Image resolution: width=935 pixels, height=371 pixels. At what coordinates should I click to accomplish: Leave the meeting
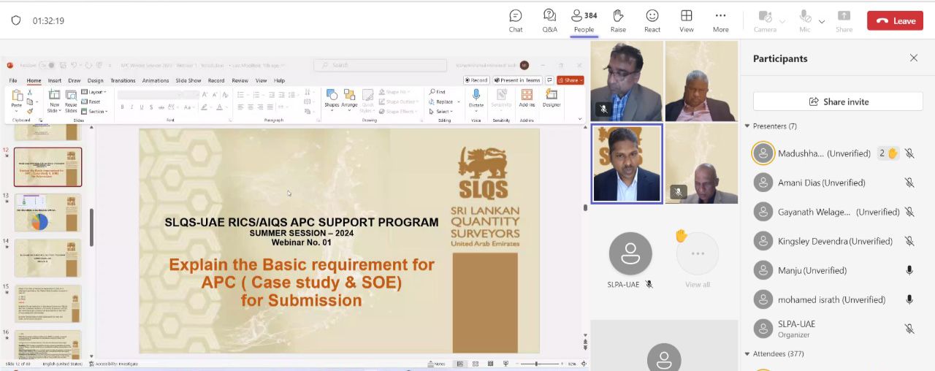895,20
